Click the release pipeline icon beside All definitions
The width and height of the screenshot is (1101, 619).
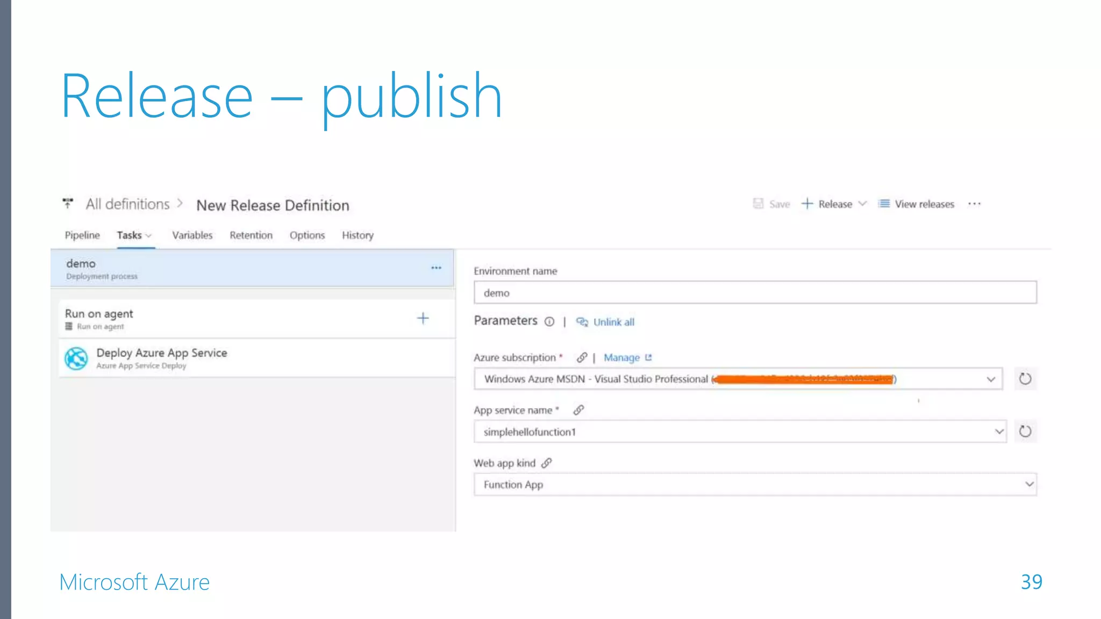[x=68, y=203]
